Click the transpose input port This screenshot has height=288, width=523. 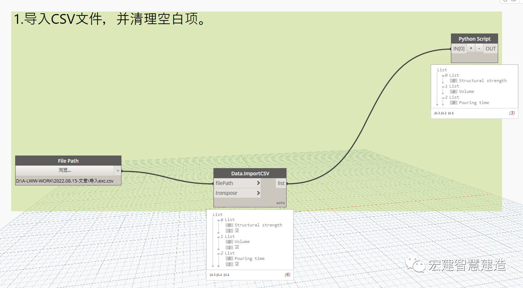(237, 193)
